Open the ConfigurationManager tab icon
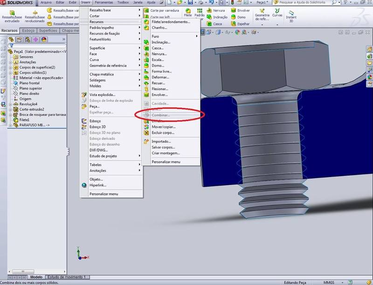The height and width of the screenshot is (285, 373). (28, 40)
